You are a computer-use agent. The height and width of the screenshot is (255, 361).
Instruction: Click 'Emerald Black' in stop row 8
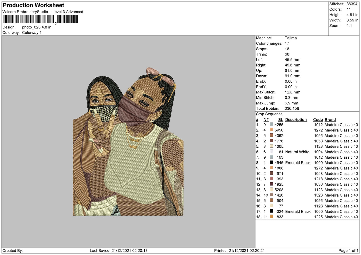tap(298, 163)
